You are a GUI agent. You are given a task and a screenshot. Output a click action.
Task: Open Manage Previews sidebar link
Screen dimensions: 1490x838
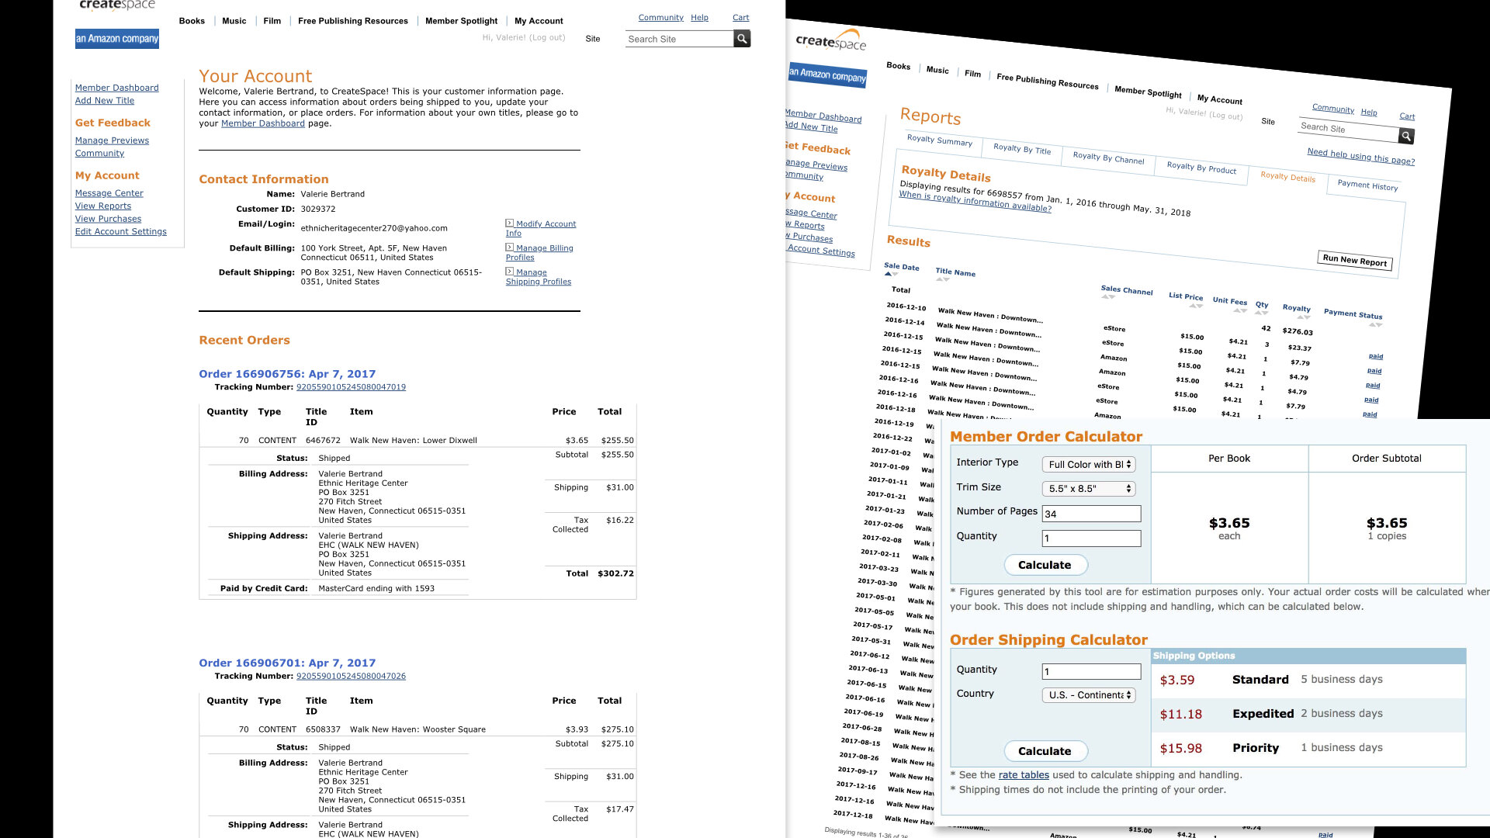tap(112, 140)
